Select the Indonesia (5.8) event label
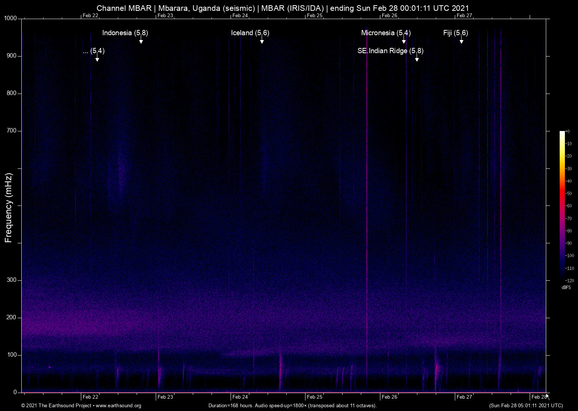This screenshot has height=411, width=578. click(125, 33)
